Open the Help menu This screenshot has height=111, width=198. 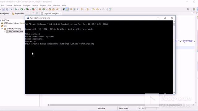(x=64, y=6)
